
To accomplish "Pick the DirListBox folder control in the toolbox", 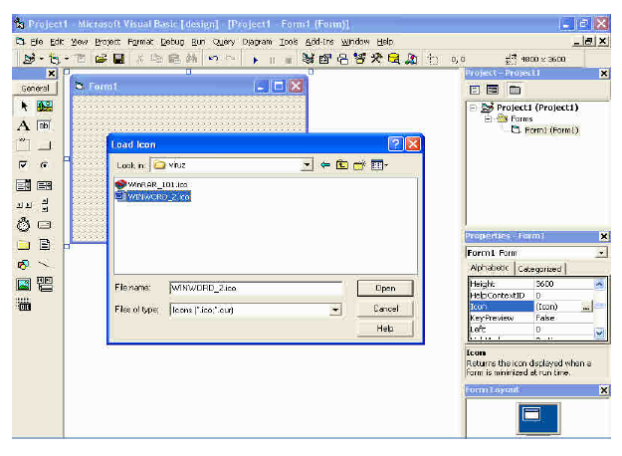I will pos(24,245).
